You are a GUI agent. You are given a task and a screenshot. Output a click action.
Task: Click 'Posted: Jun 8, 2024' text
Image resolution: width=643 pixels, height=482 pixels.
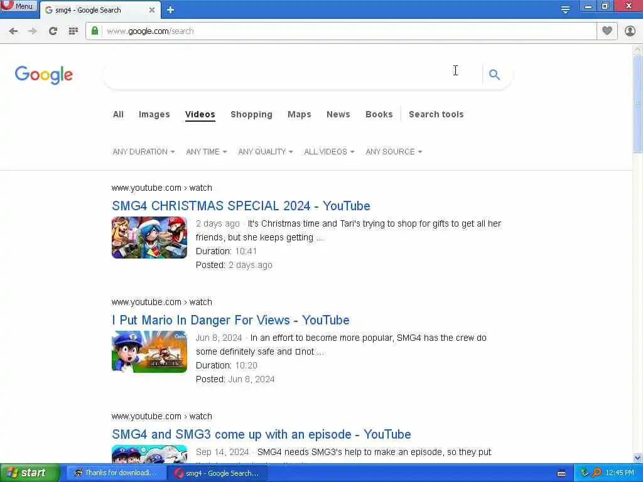(x=235, y=380)
